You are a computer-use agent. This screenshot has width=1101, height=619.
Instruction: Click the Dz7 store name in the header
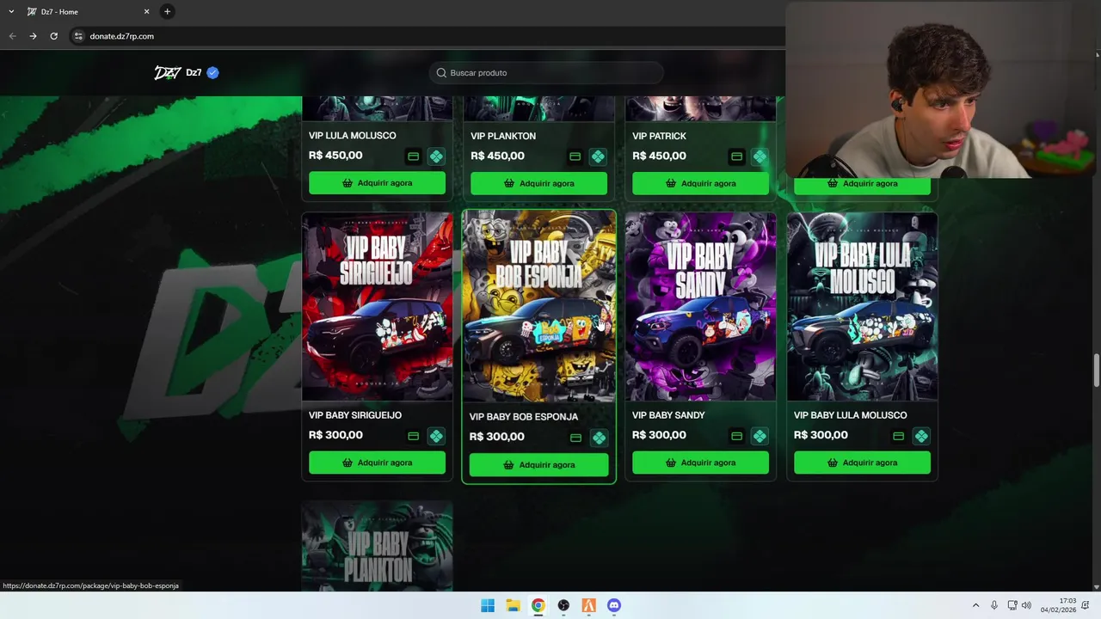[194, 72]
